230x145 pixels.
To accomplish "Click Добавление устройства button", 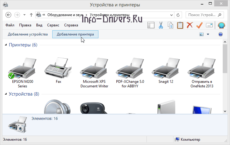I will (x=28, y=34).
